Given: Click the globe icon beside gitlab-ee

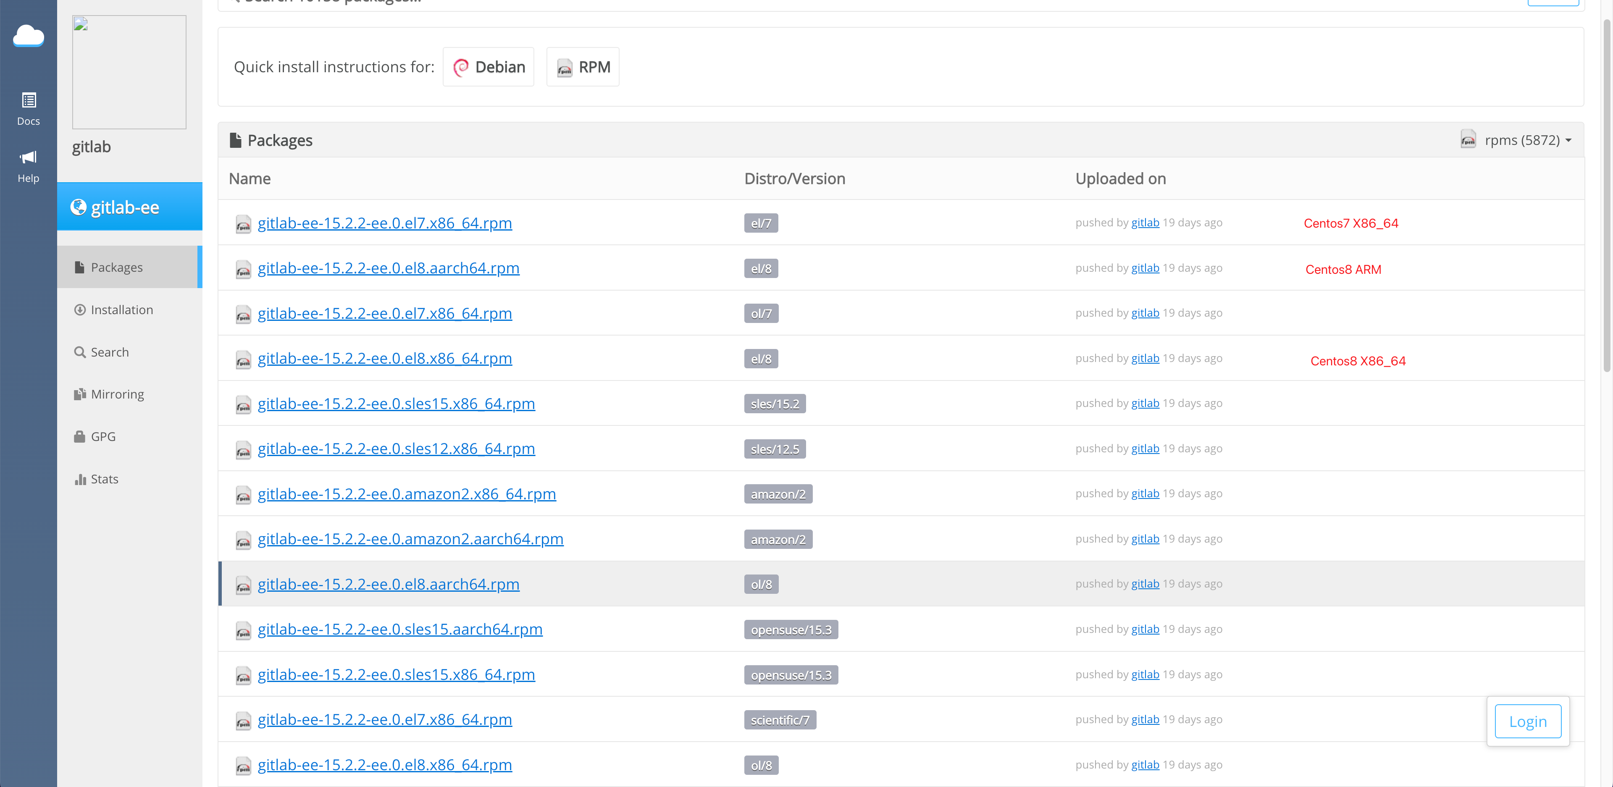Looking at the screenshot, I should click(78, 207).
